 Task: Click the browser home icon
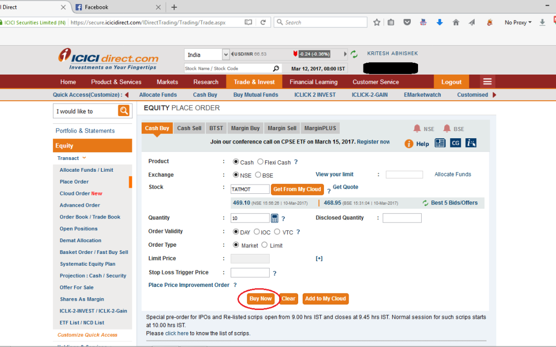coord(456,22)
